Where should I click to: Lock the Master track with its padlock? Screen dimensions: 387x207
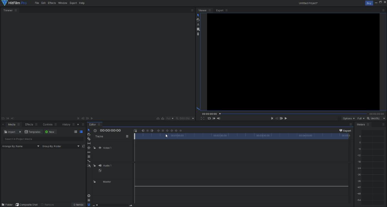point(94,182)
